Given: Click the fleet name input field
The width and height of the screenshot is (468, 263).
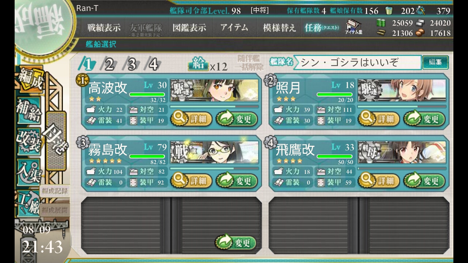Looking at the screenshot, I should coord(357,62).
